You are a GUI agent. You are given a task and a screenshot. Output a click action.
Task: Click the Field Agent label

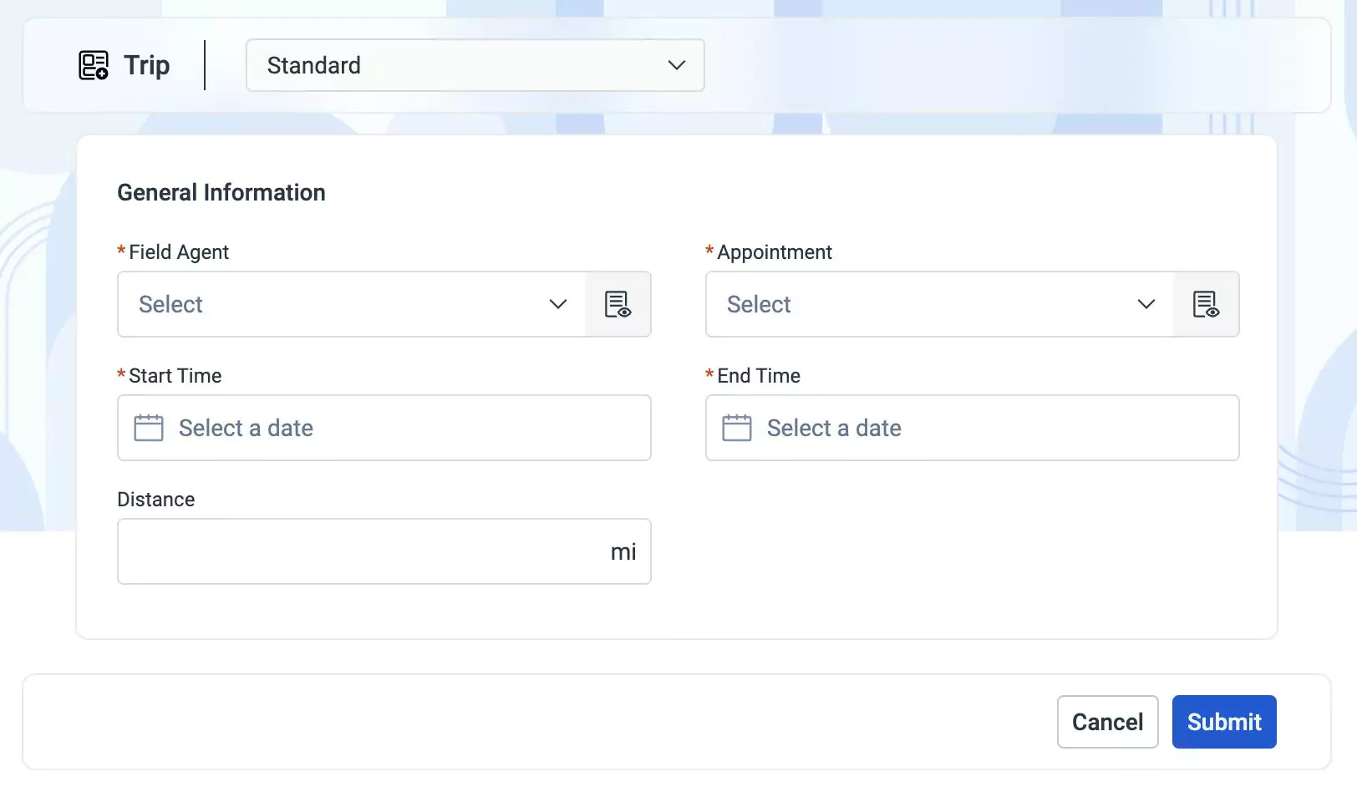[x=179, y=252]
